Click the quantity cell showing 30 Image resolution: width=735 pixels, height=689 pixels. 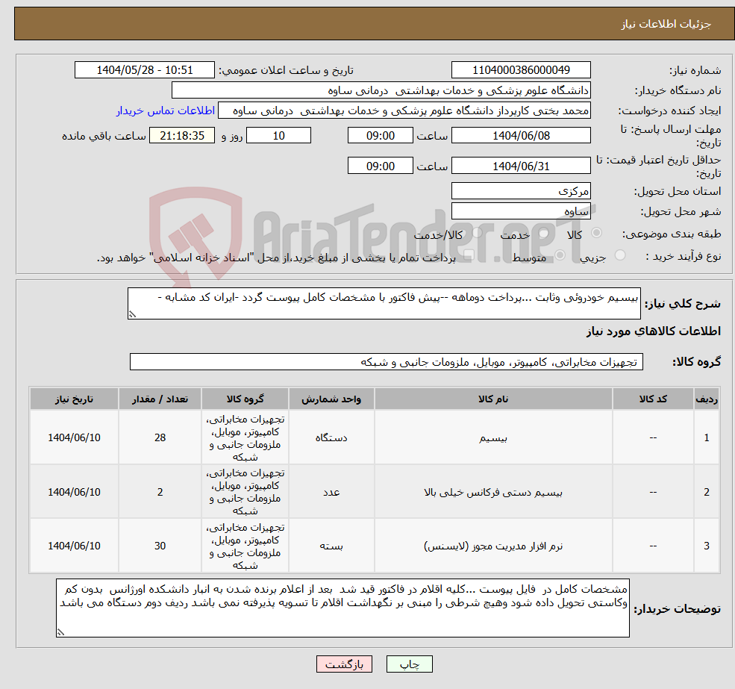[x=160, y=546]
